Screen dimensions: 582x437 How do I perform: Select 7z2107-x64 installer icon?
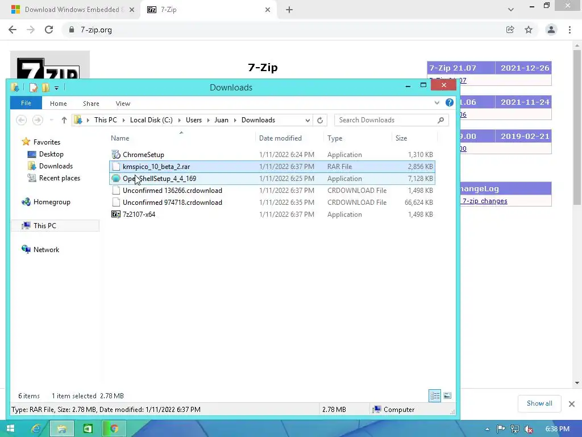click(116, 214)
